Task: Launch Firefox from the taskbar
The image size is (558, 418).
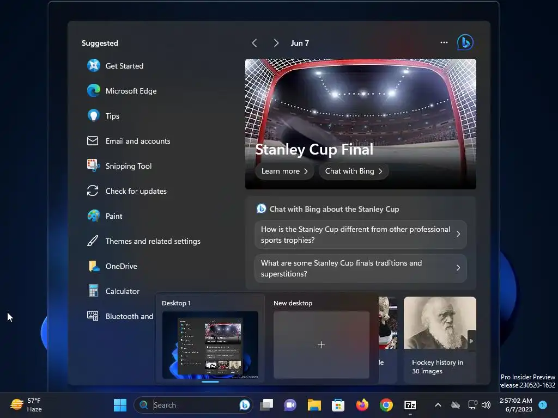Action: click(362, 405)
